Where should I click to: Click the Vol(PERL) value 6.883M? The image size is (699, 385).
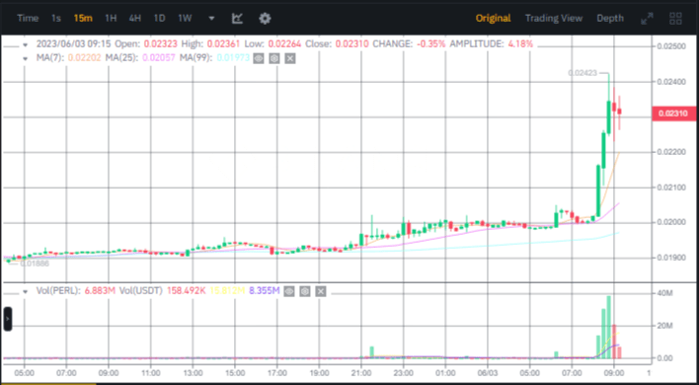click(x=100, y=291)
